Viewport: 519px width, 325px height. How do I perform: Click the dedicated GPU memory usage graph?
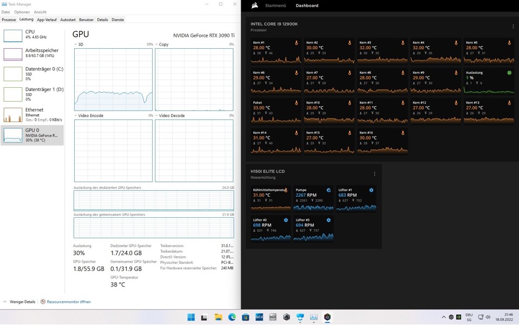tap(154, 200)
